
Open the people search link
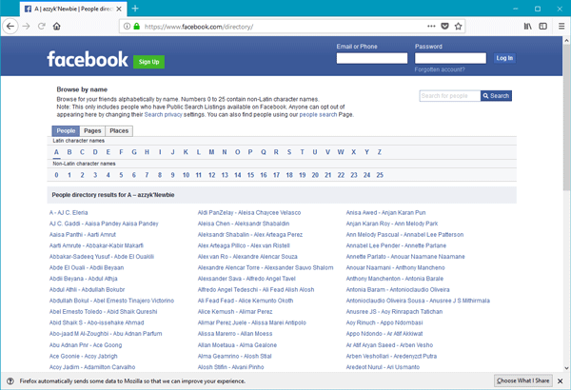pos(318,114)
